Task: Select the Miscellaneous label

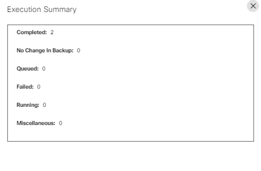Action: (36, 123)
